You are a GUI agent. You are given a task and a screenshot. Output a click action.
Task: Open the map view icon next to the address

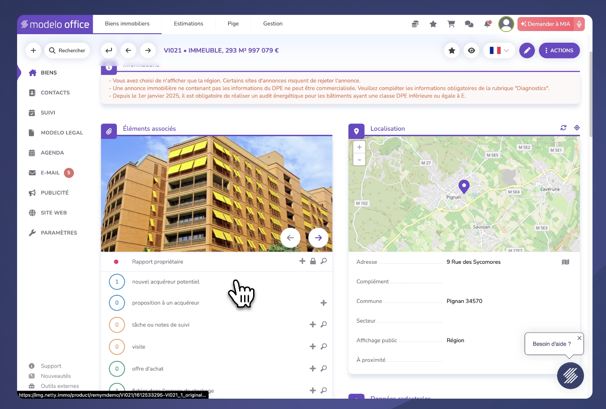[x=566, y=262]
